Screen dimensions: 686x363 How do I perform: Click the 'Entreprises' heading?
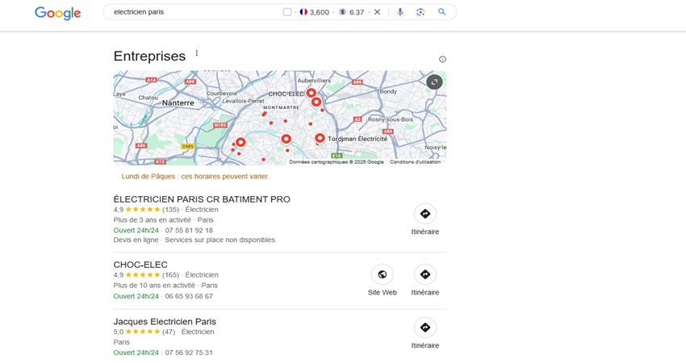pos(149,56)
